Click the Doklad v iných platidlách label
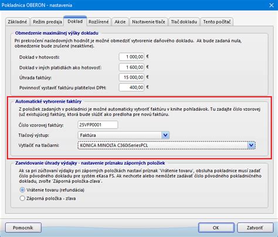 pyautogui.click(x=60, y=67)
